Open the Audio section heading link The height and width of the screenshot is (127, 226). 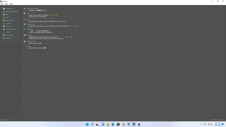tap(28, 46)
